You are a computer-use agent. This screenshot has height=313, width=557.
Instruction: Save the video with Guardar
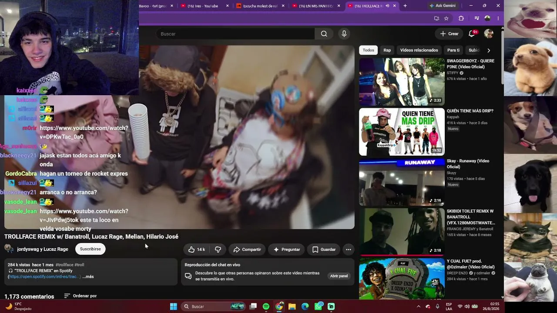(324, 250)
